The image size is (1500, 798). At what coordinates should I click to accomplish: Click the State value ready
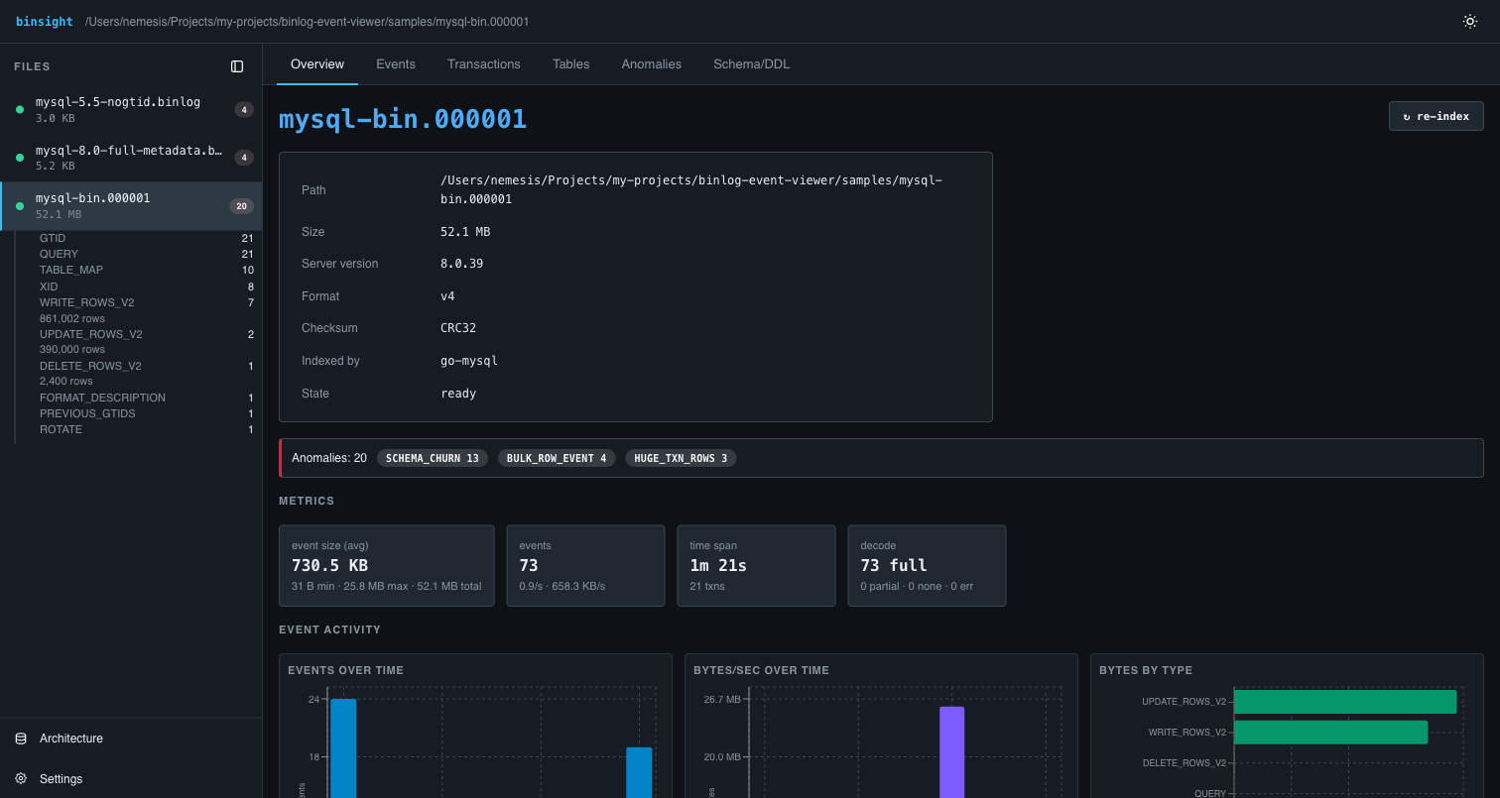pyautogui.click(x=458, y=394)
